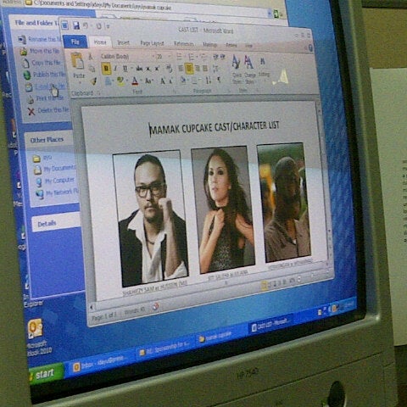Viewport: 407px width, 407px height.
Task: Toggle Bold formatting off
Action: 106,68
